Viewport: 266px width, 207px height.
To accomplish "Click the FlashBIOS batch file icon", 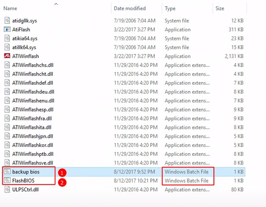I will [7, 181].
